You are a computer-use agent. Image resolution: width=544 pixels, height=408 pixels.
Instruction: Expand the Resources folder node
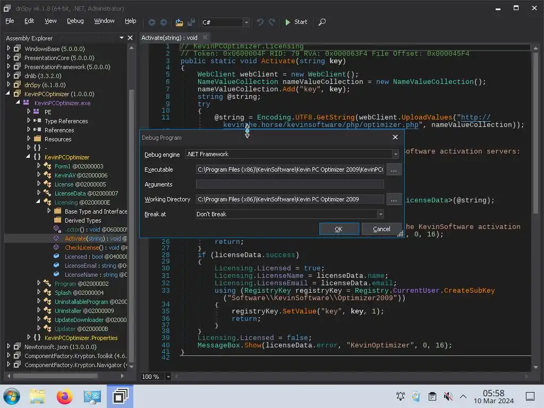pos(29,139)
